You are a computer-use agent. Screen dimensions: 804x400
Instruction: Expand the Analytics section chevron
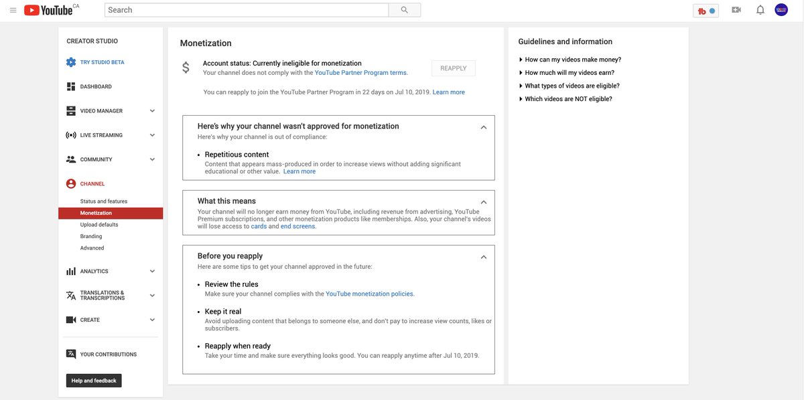click(152, 271)
